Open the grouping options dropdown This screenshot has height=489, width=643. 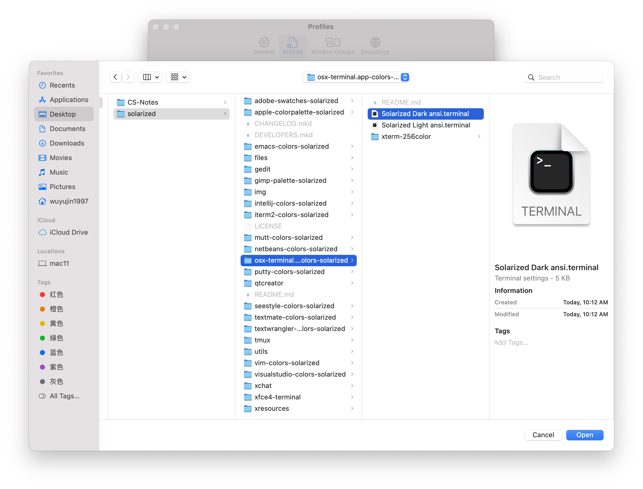[x=178, y=77]
